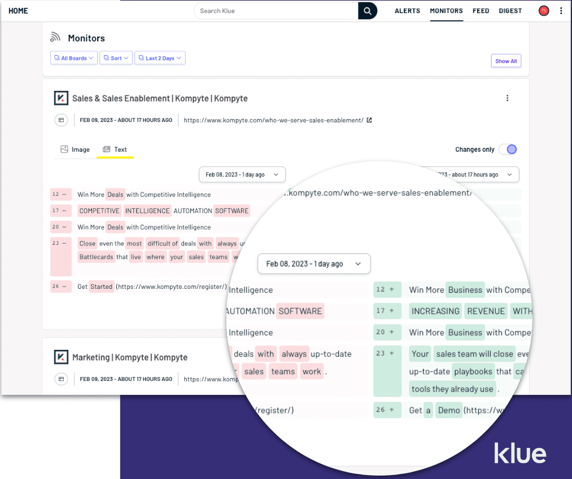Open the three-dot menu on the Sales card

507,98
